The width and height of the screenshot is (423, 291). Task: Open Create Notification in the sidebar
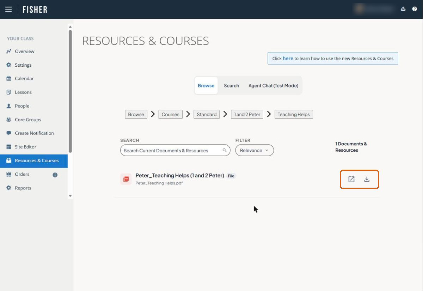(x=34, y=133)
